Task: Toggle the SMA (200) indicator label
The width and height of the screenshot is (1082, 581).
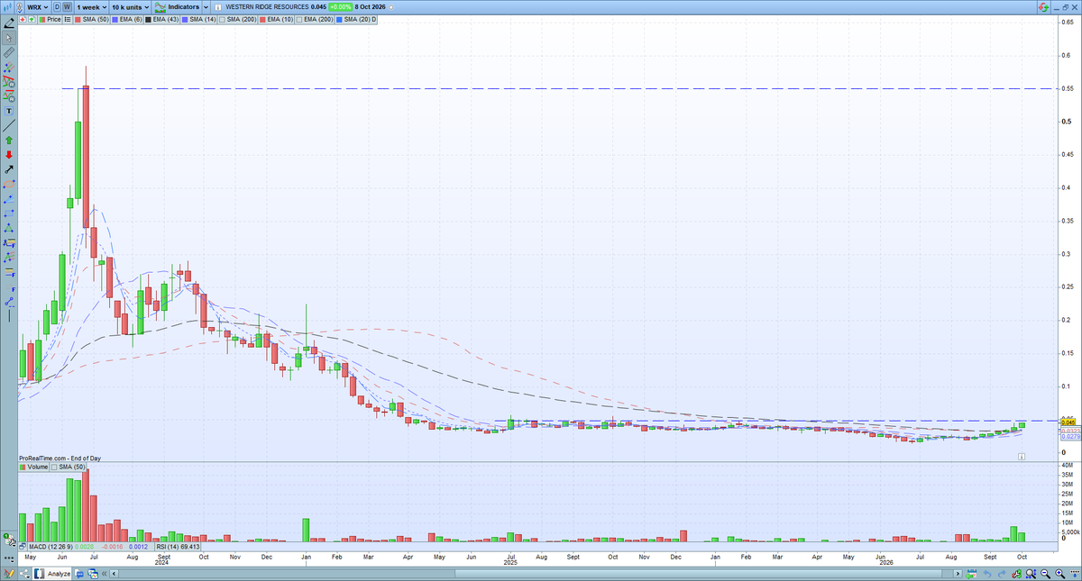Action: coord(237,20)
